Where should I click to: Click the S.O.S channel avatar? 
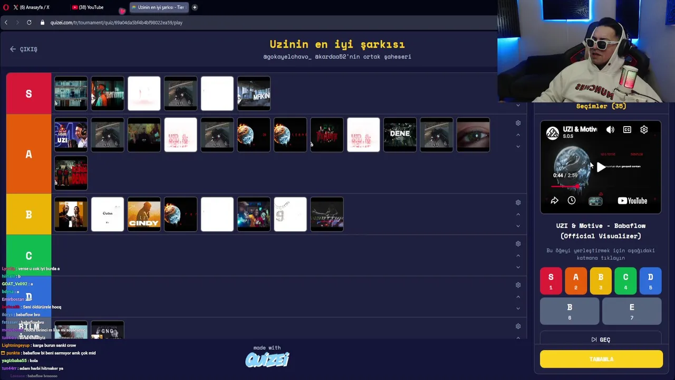552,133
